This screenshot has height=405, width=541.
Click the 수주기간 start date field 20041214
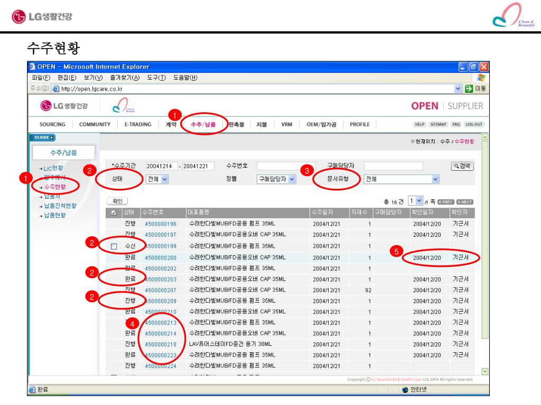coord(161,166)
